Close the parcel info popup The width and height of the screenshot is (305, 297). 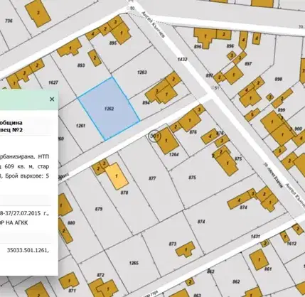point(52,99)
